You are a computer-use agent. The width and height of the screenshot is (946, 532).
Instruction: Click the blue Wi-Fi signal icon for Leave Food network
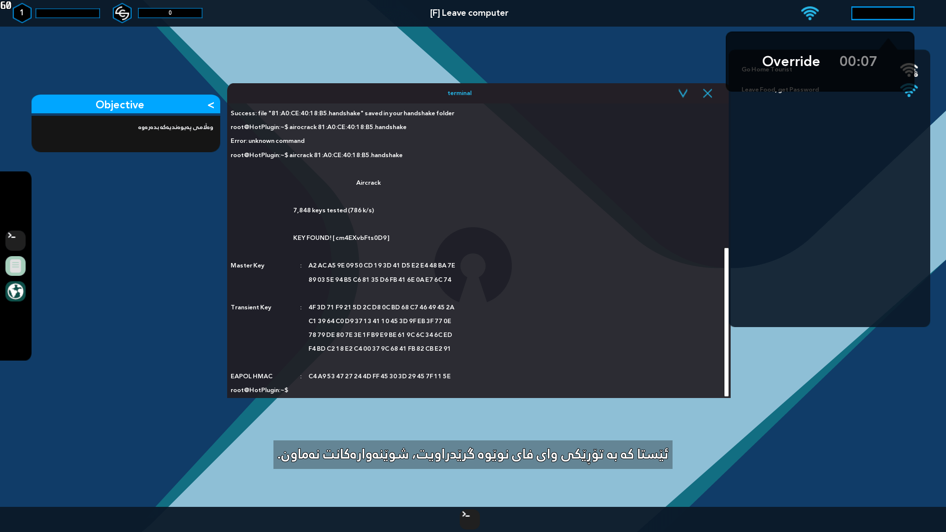click(909, 90)
